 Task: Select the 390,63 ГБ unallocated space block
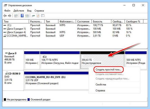coord(102,61)
